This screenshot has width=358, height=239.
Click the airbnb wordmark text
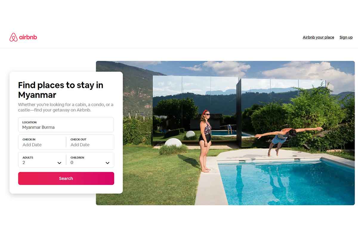point(28,37)
